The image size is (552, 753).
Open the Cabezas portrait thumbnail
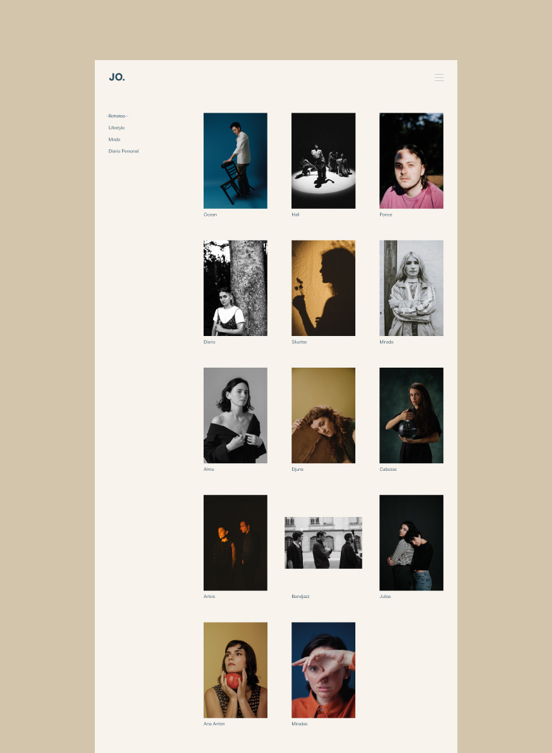click(412, 415)
